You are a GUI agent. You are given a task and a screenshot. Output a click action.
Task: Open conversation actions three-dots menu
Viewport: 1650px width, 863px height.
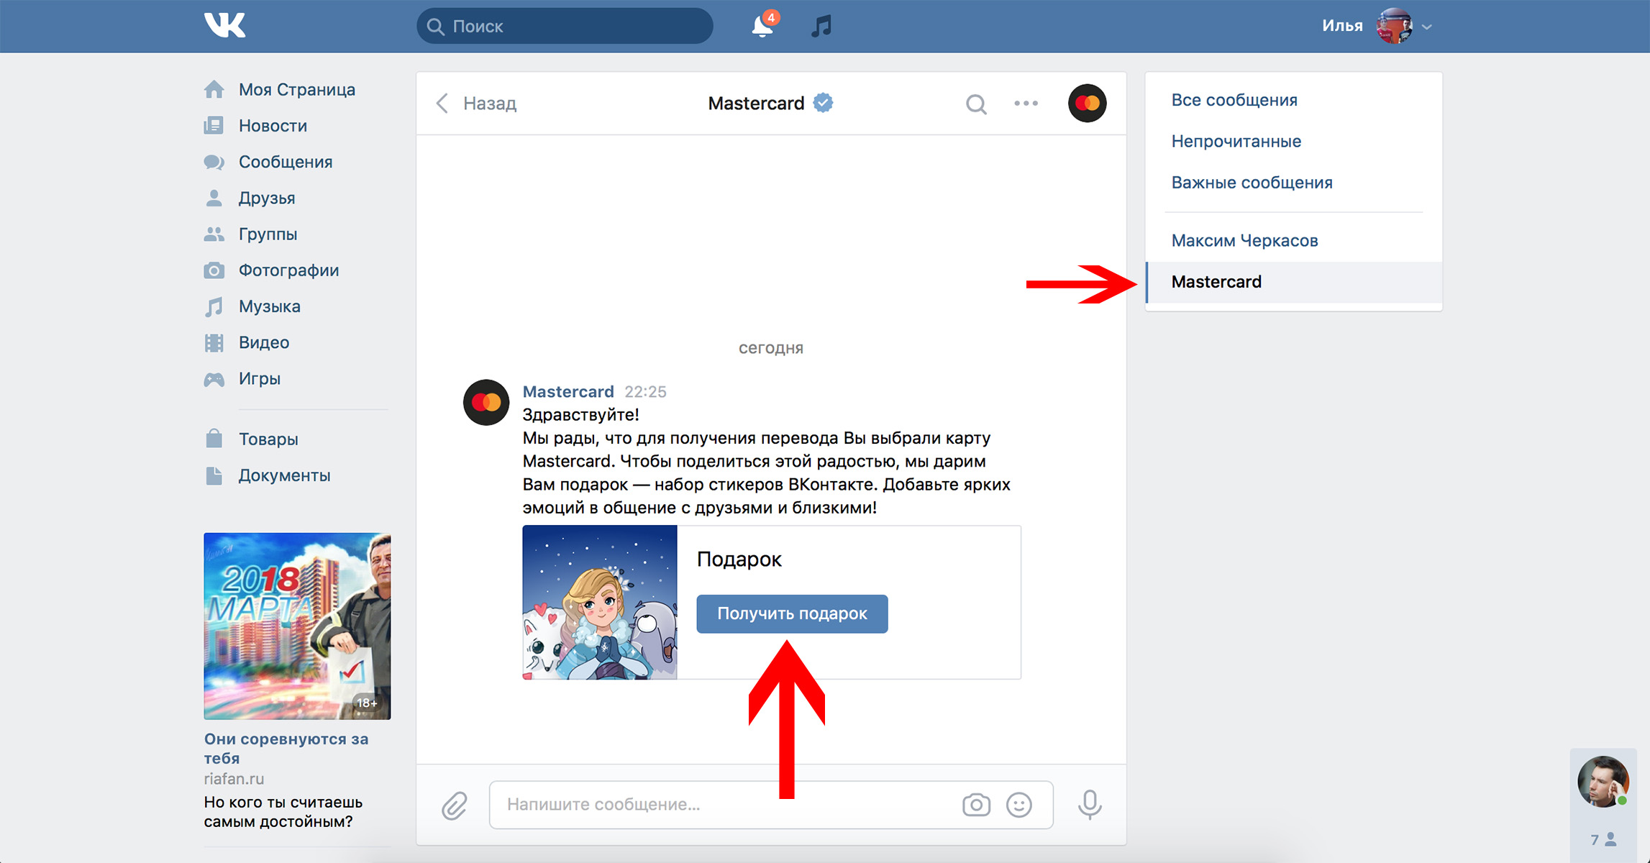[1026, 104]
